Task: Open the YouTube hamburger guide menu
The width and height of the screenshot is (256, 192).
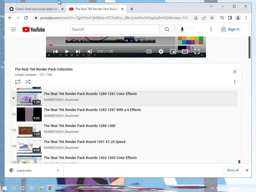Action: [13, 29]
